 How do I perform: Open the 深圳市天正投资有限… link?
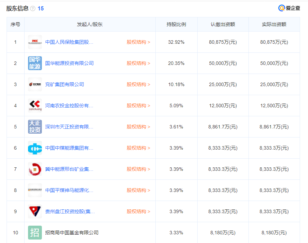[69, 127]
